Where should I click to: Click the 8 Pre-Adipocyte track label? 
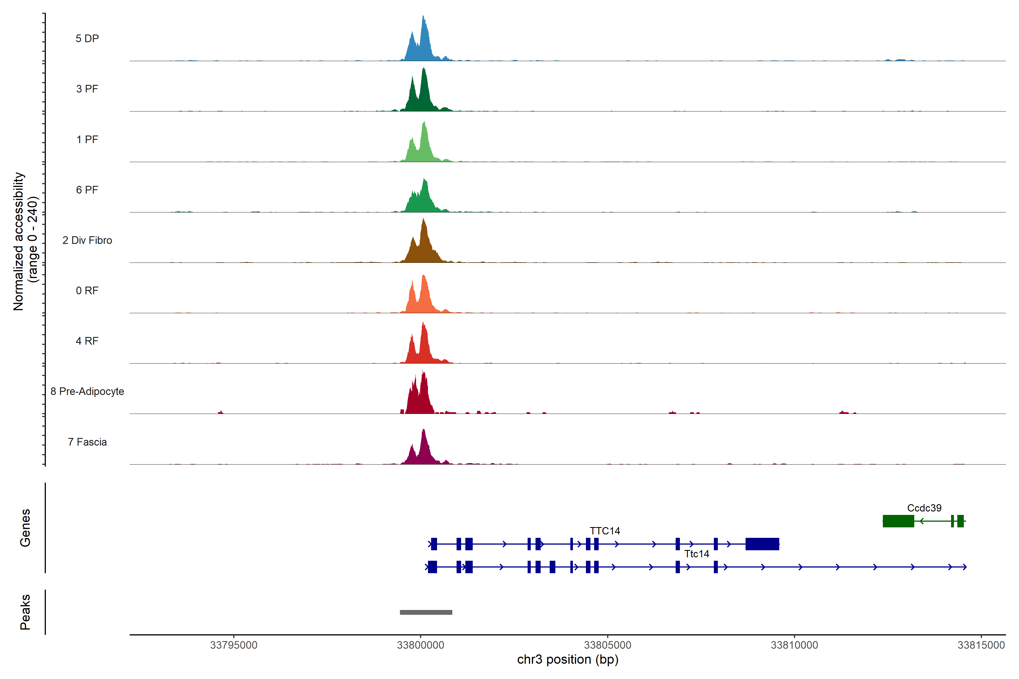click(87, 391)
